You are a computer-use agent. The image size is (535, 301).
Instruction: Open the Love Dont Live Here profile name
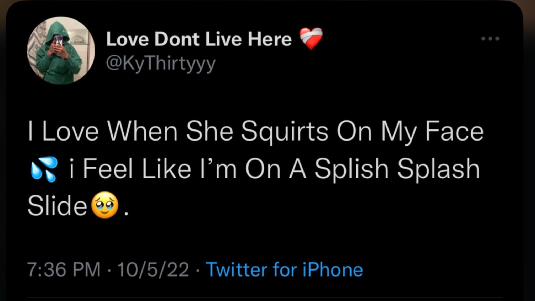(199, 39)
